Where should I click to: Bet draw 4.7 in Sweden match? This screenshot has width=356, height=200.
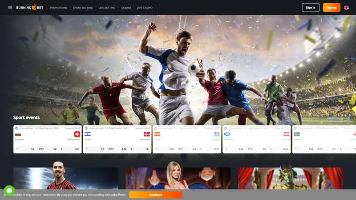tap(326, 149)
